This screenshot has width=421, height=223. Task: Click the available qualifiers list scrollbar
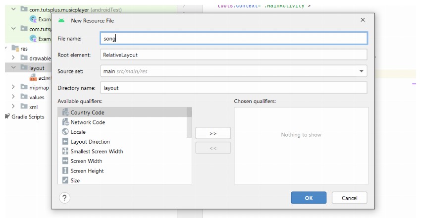coord(189,123)
